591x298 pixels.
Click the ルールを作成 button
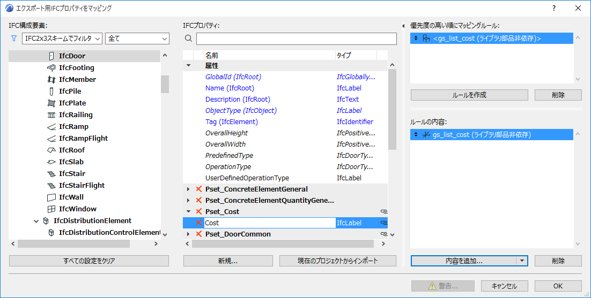469,95
